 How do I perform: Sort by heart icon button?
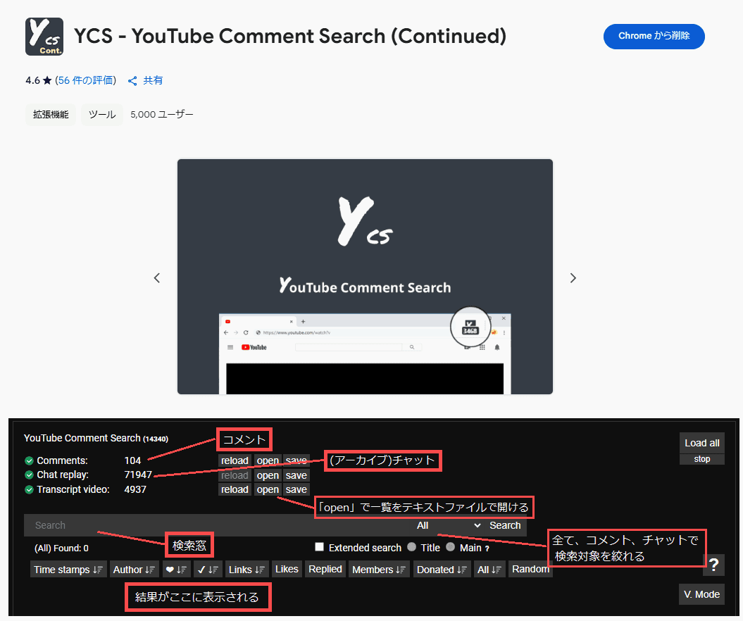[x=176, y=570]
